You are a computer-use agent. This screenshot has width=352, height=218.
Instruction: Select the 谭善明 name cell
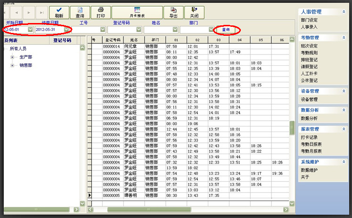coord(134,195)
